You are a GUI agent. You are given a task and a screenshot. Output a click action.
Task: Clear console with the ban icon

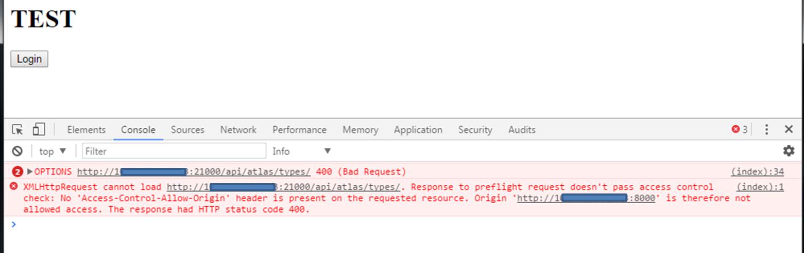pyautogui.click(x=18, y=151)
